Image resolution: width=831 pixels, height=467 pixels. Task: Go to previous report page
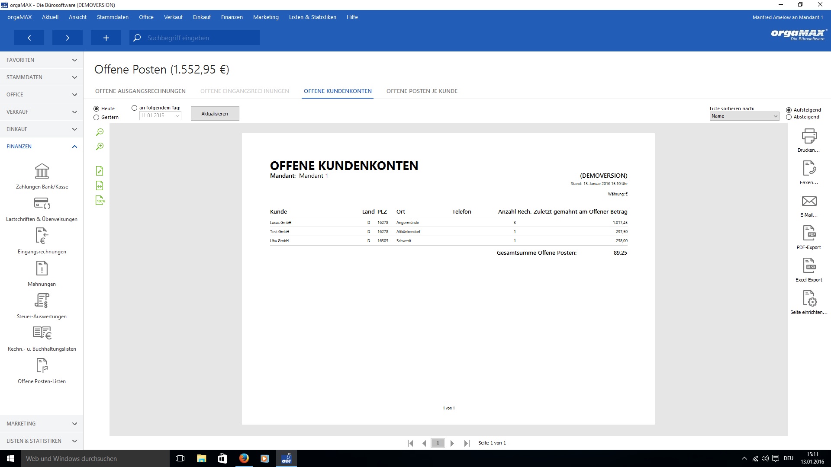click(x=424, y=443)
